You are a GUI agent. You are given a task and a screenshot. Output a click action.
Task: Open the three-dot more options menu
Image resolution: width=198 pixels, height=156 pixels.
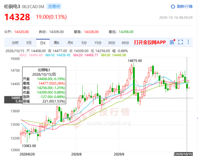coord(188,42)
